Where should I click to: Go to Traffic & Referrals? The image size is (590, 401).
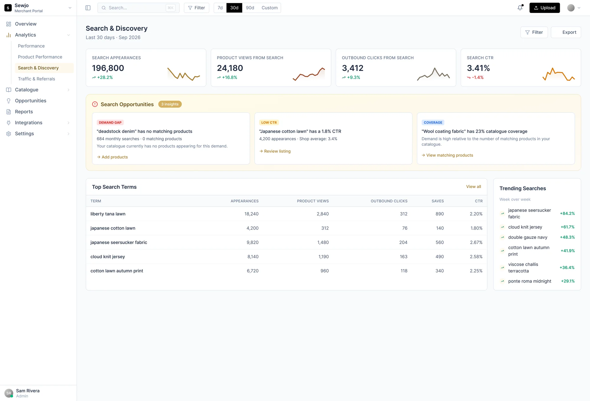(x=44, y=79)
